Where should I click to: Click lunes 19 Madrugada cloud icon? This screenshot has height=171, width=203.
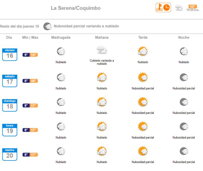61,127
